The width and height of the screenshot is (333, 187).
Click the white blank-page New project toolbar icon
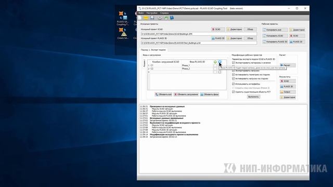click(140, 18)
